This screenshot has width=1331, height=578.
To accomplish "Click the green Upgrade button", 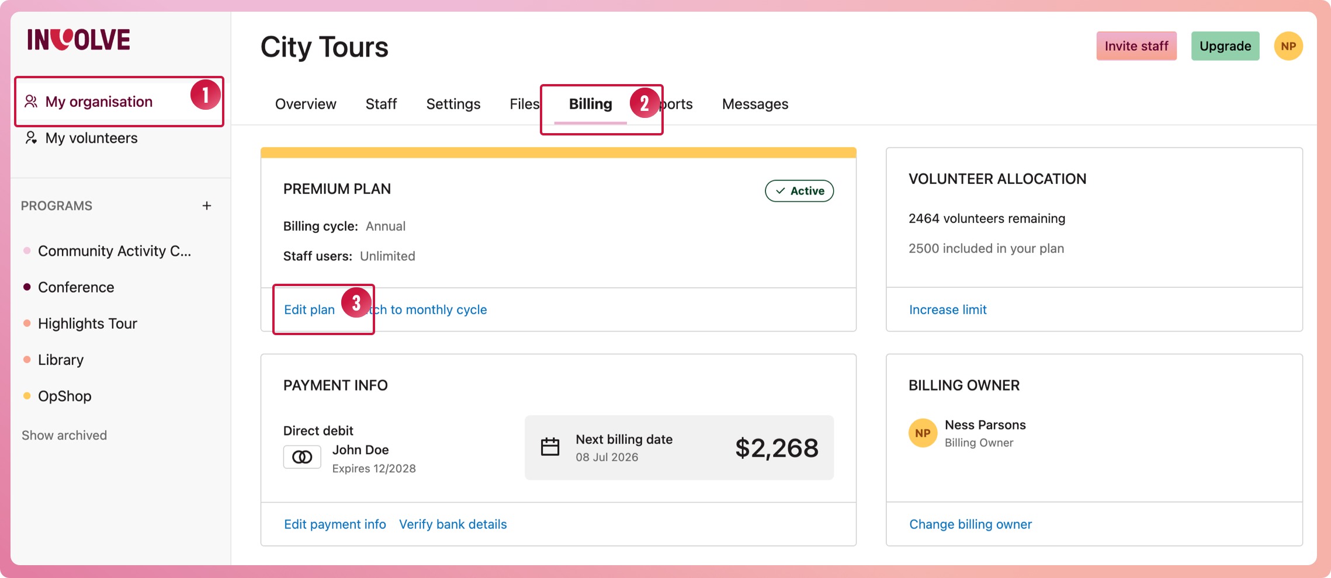I will click(x=1225, y=46).
